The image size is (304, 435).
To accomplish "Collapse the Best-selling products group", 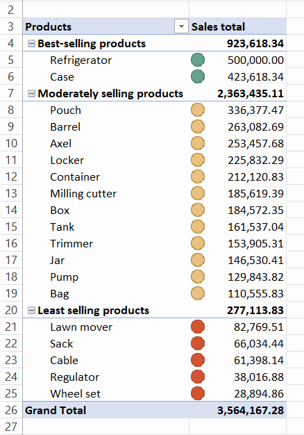I will pos(32,44).
